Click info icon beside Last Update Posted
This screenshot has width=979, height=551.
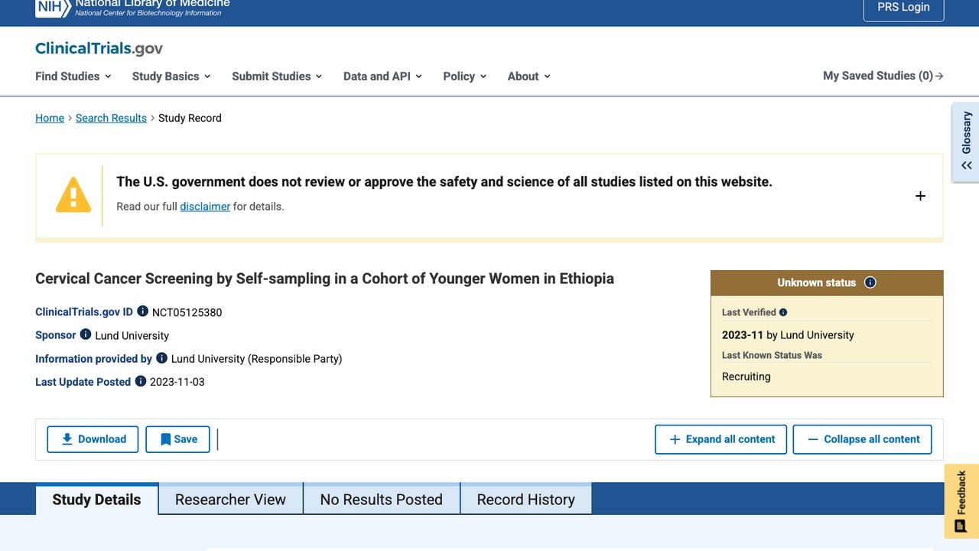pyautogui.click(x=141, y=381)
